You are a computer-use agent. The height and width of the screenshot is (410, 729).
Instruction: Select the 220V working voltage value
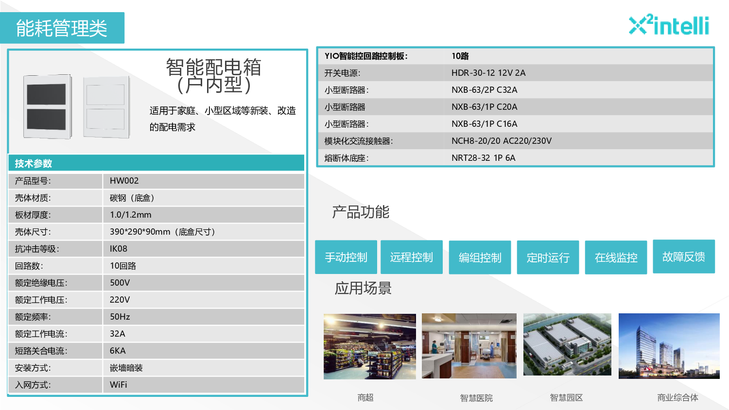tap(120, 300)
